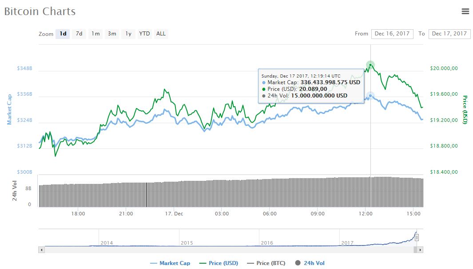The width and height of the screenshot is (473, 269).
Task: Click the $20.000,00 price axis label
Action: [444, 68]
